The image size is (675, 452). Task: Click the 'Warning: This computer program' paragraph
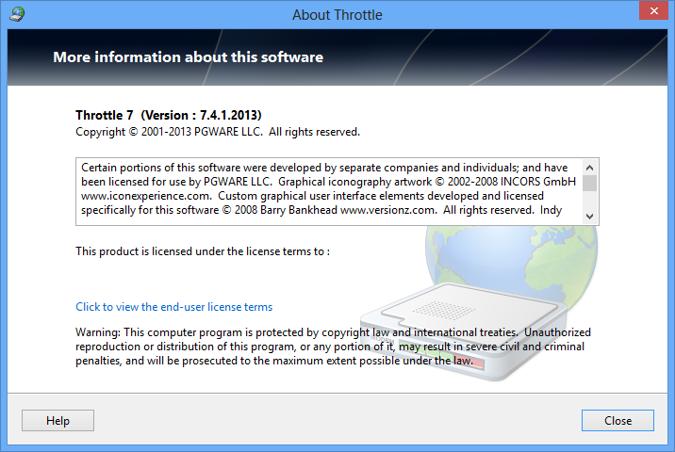tap(333, 347)
